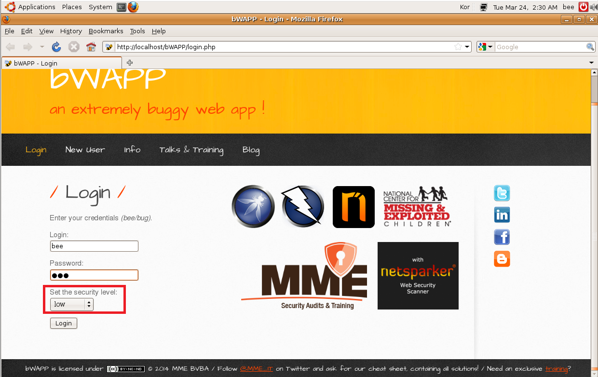Go forward with the browser forward arrow
Viewport: 598px width, 377px height.
pos(27,47)
